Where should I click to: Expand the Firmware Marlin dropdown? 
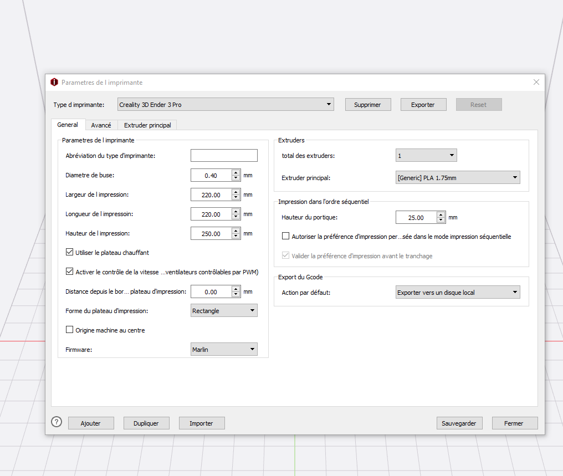[x=224, y=349]
